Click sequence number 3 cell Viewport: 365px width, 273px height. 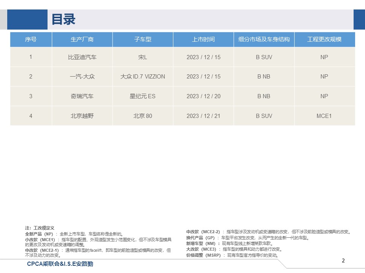[x=31, y=96]
